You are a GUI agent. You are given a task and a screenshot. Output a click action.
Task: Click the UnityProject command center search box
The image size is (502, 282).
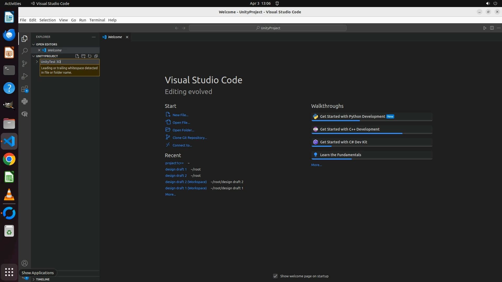tap(268, 28)
